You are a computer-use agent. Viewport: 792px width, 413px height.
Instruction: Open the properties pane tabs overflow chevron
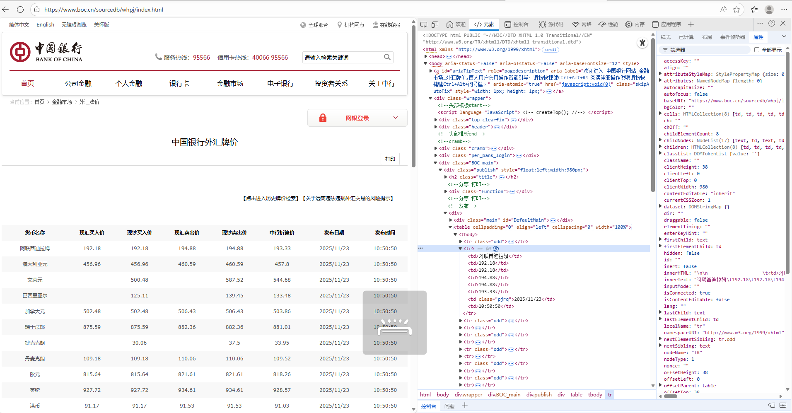(x=784, y=37)
